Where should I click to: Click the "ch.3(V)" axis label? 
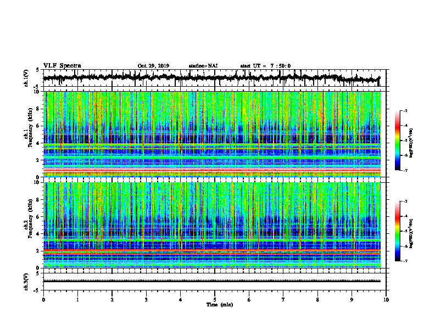(x=26, y=282)
